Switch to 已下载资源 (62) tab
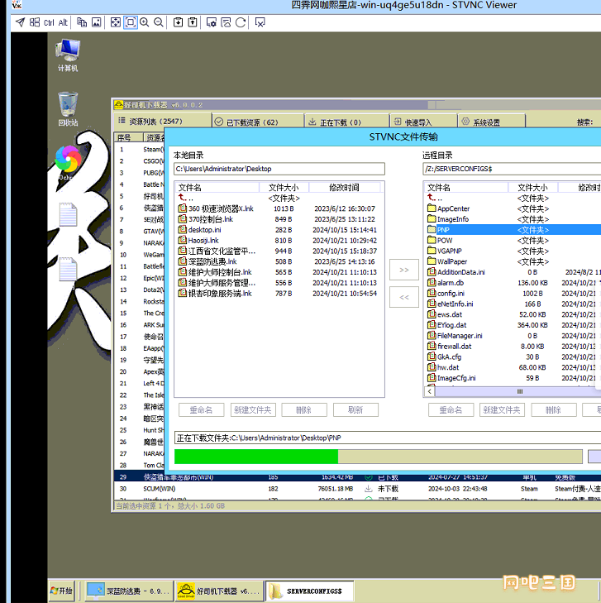Screen dimensions: 601x603 click(x=258, y=122)
